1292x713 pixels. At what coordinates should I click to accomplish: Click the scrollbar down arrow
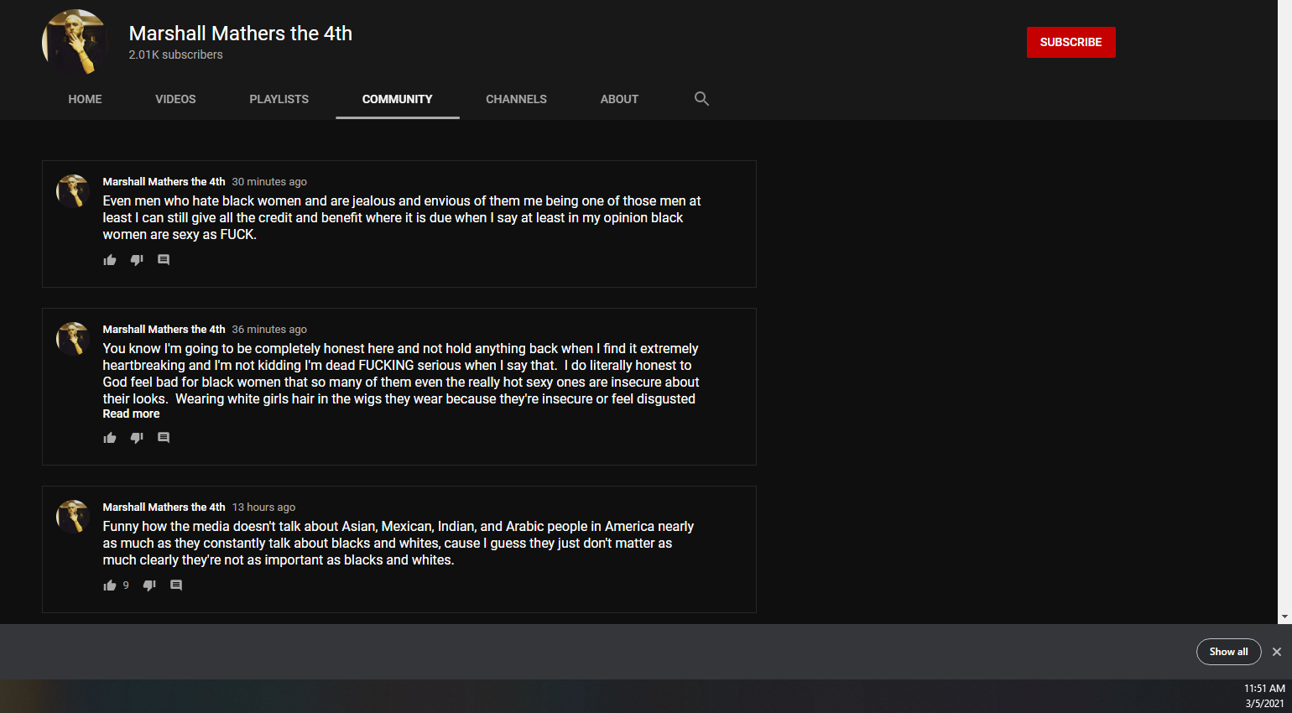point(1284,617)
